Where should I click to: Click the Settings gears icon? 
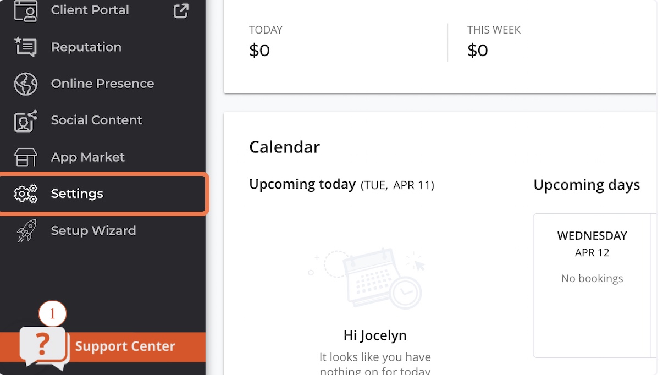coord(25,194)
